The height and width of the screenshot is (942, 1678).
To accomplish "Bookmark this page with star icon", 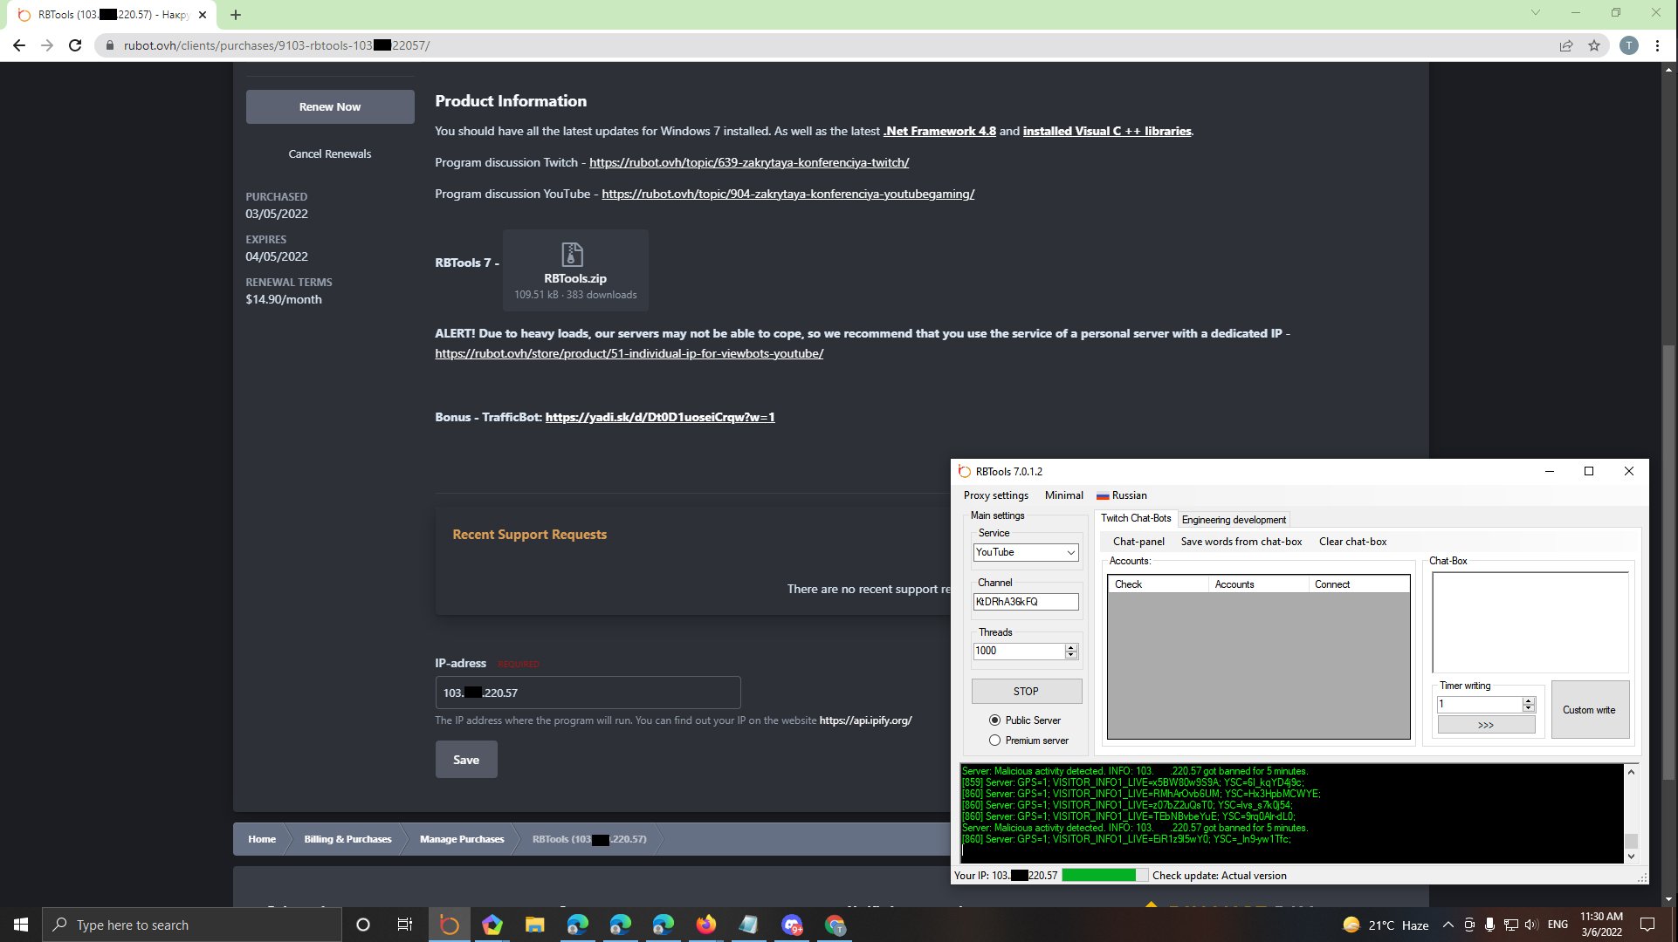I will tap(1594, 45).
